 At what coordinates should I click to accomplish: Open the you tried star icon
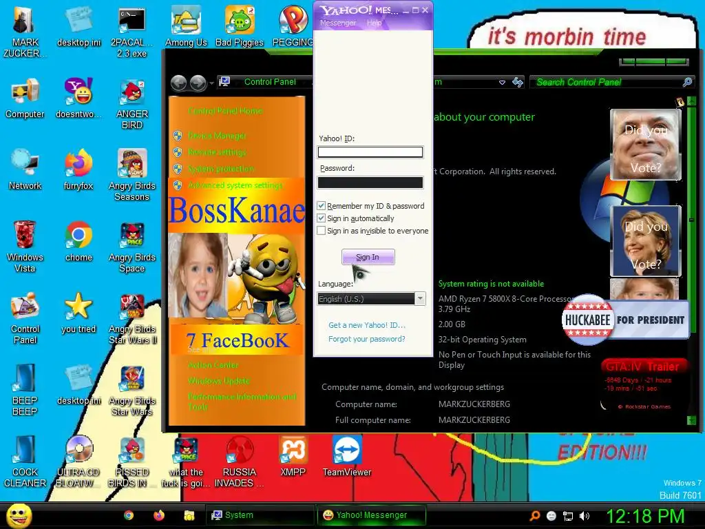[78, 313]
